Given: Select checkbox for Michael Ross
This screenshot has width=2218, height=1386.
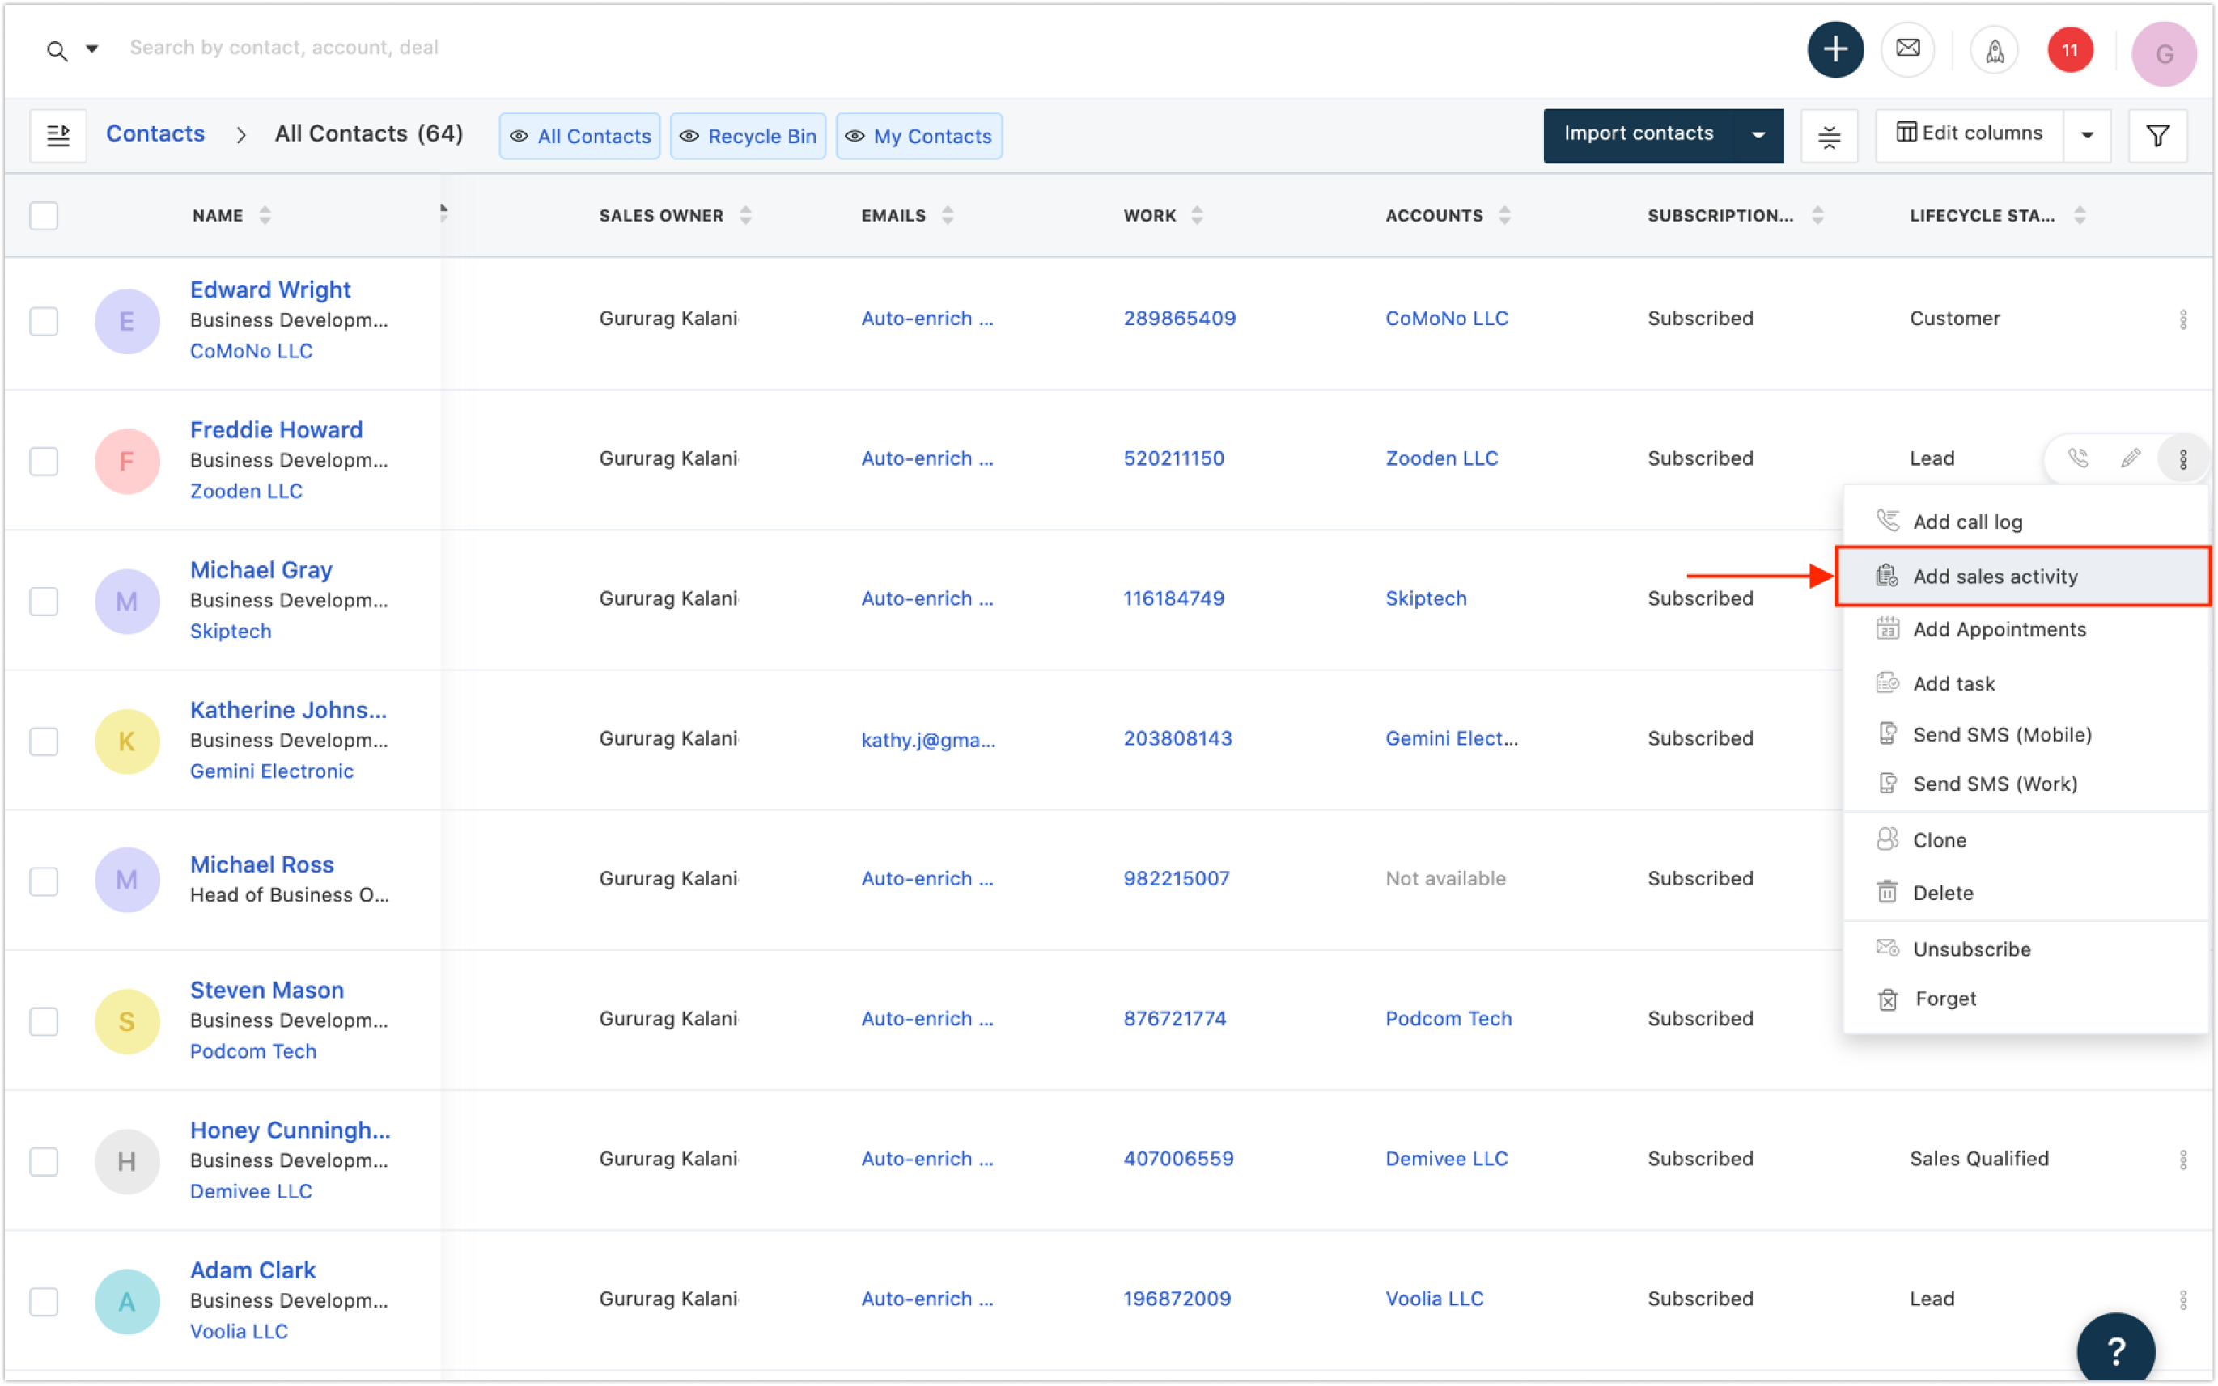Looking at the screenshot, I should 43,880.
